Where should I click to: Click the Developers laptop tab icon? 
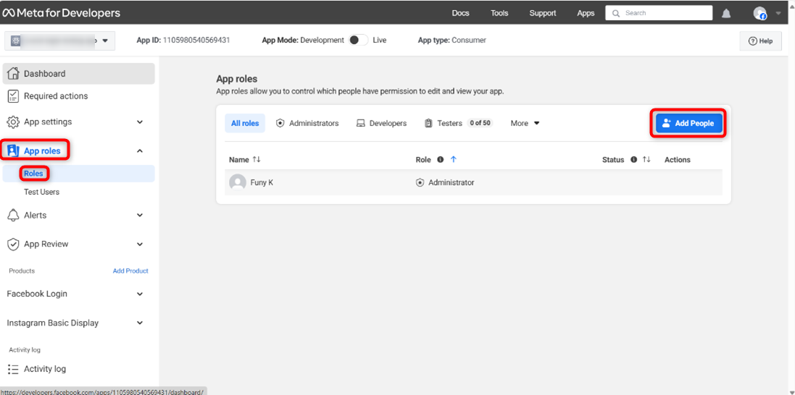coord(360,123)
